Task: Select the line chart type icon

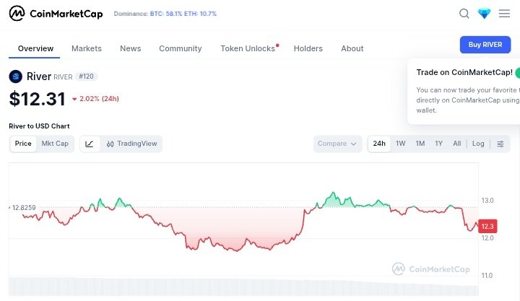Action: [x=90, y=144]
